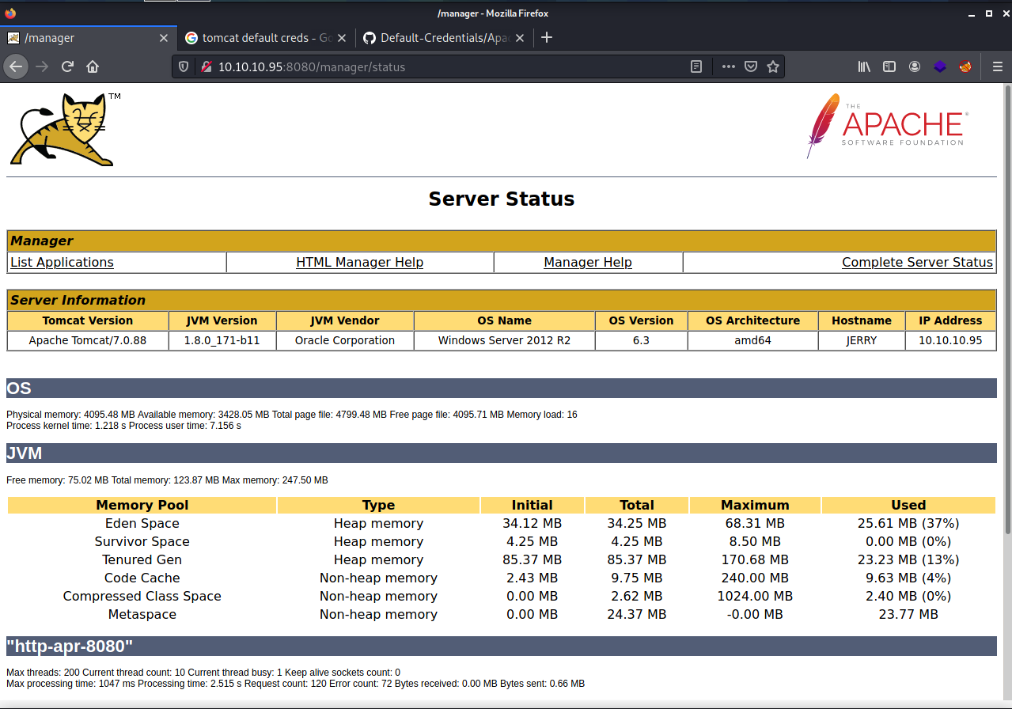The height and width of the screenshot is (709, 1012).
Task: Click the Survivor Space row label
Action: point(142,541)
